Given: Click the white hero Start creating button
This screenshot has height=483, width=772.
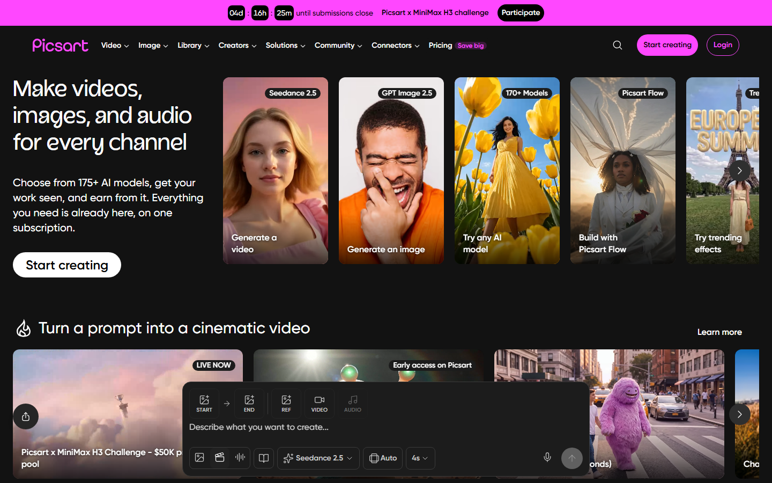Looking at the screenshot, I should pos(67,265).
